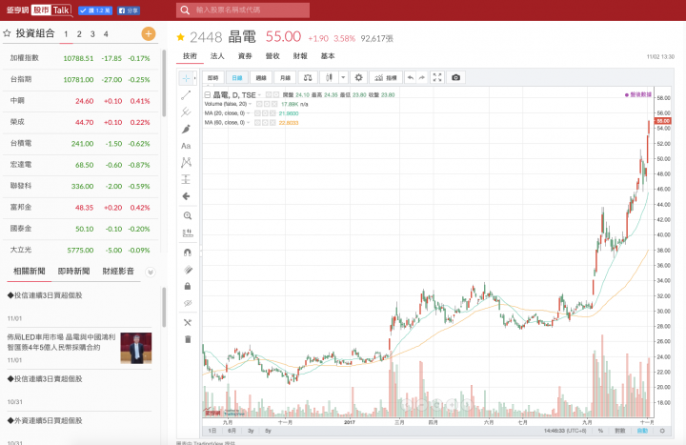Screen dimensions: 686x445
Task: Click the back arrow icon tool
Action: coord(186,196)
